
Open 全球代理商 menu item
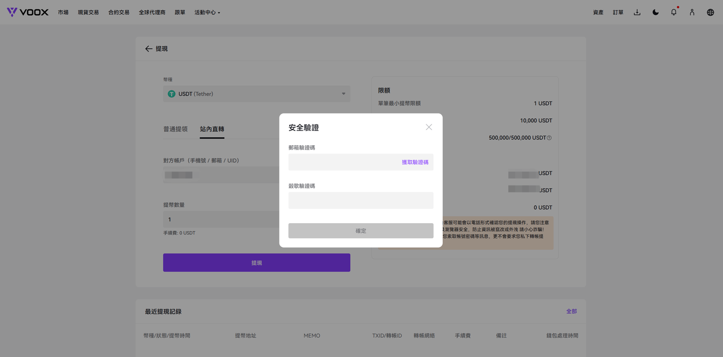(152, 12)
